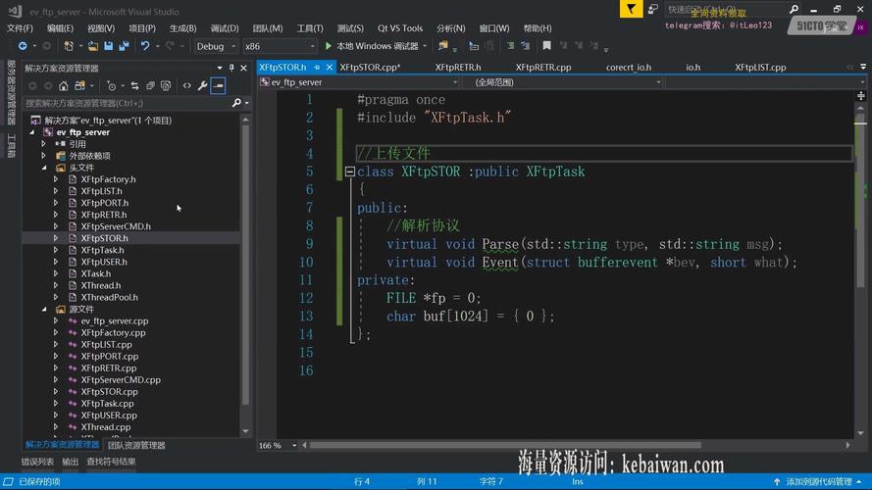
Task: Close the XFtpSTOR.h tab
Action: click(x=330, y=68)
